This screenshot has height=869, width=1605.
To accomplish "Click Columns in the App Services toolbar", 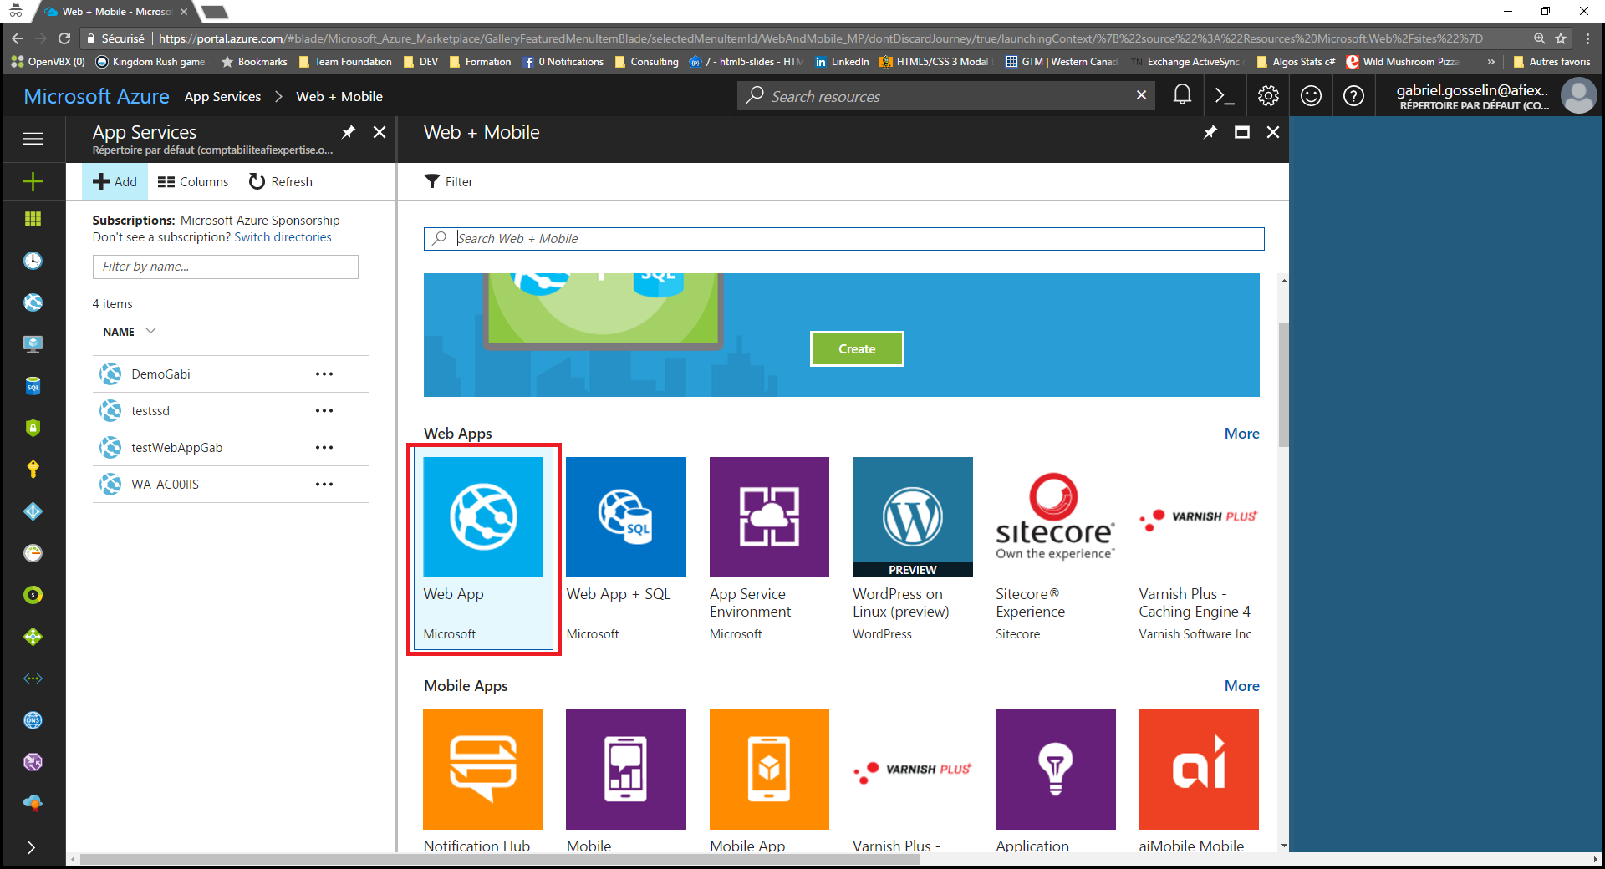I will pos(193,182).
